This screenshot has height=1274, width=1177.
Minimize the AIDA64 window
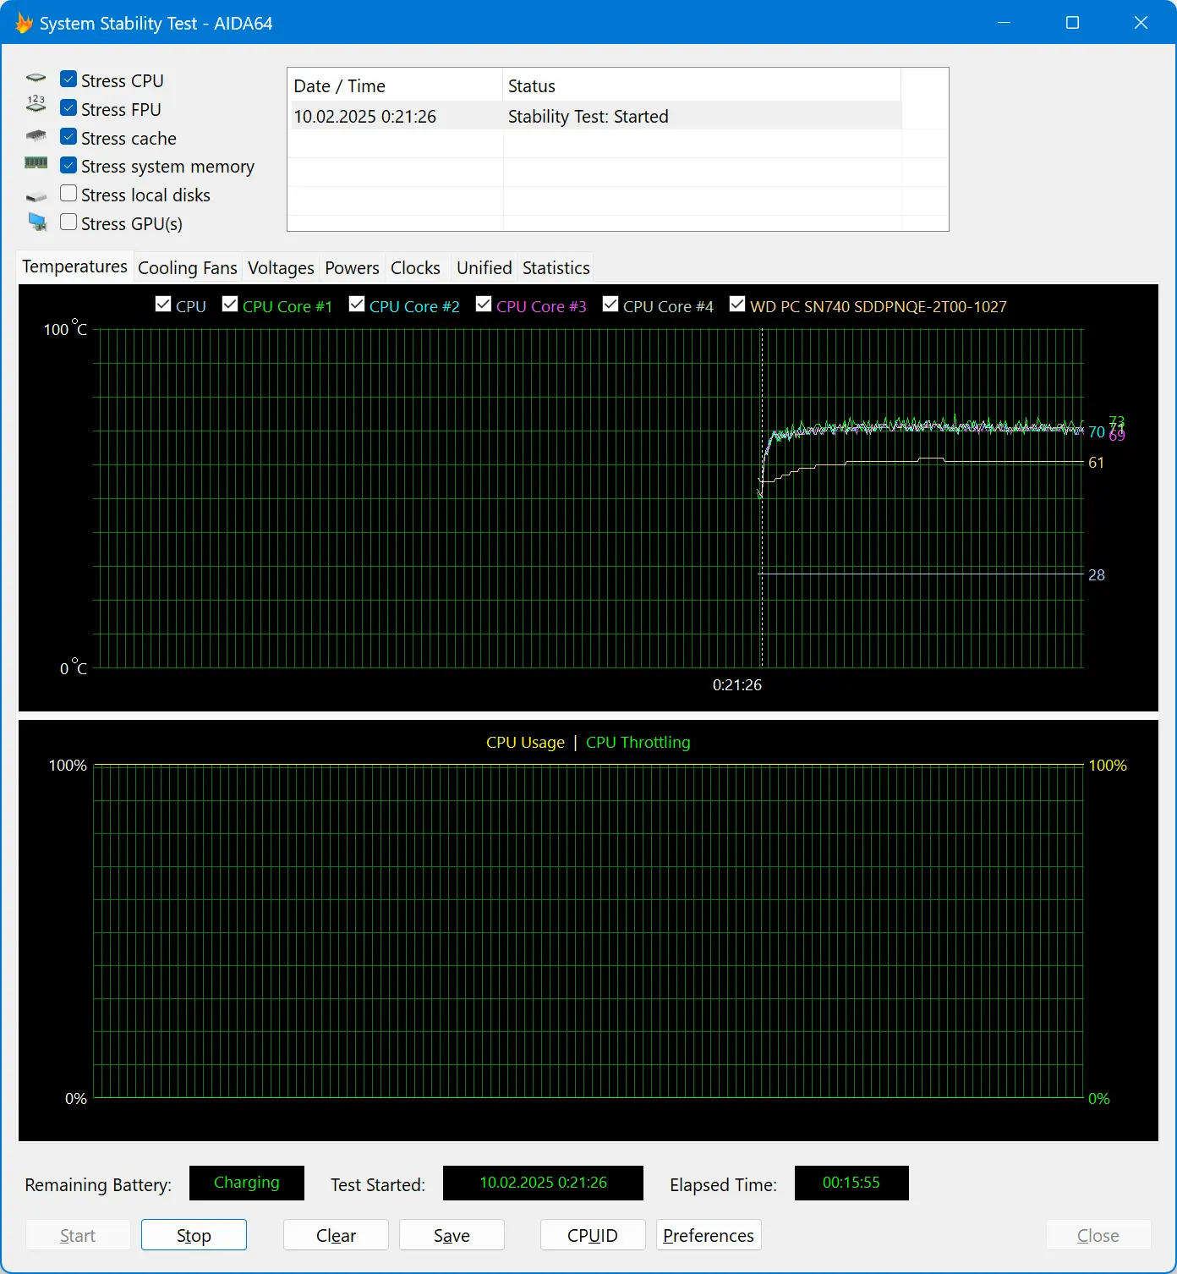[1005, 23]
